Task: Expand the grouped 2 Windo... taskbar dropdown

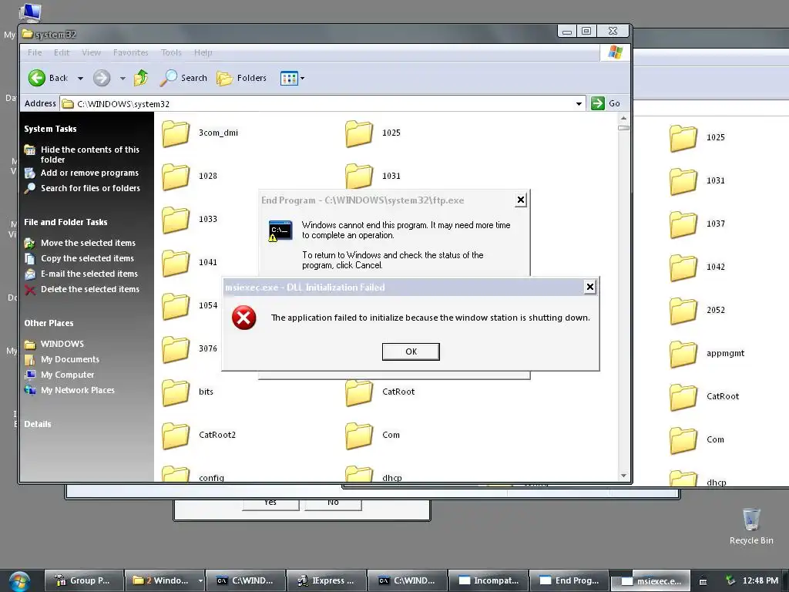Action: (x=200, y=580)
